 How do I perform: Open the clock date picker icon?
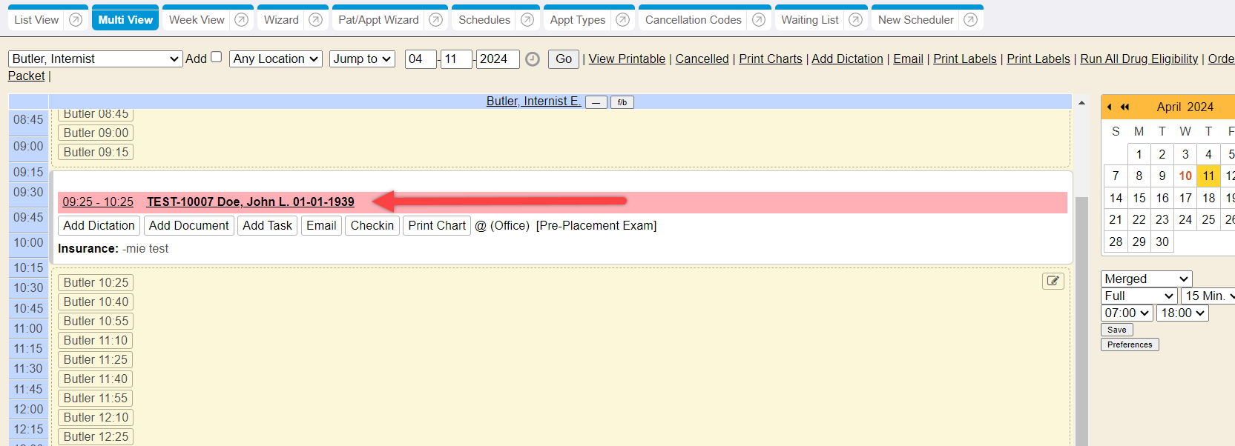(533, 59)
